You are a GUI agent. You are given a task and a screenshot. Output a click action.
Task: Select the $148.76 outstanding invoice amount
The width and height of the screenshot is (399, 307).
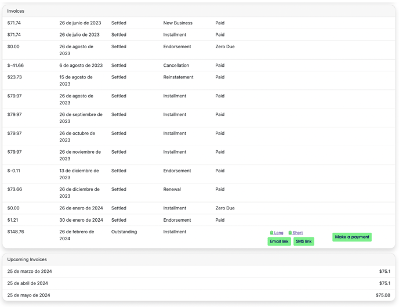click(16, 232)
